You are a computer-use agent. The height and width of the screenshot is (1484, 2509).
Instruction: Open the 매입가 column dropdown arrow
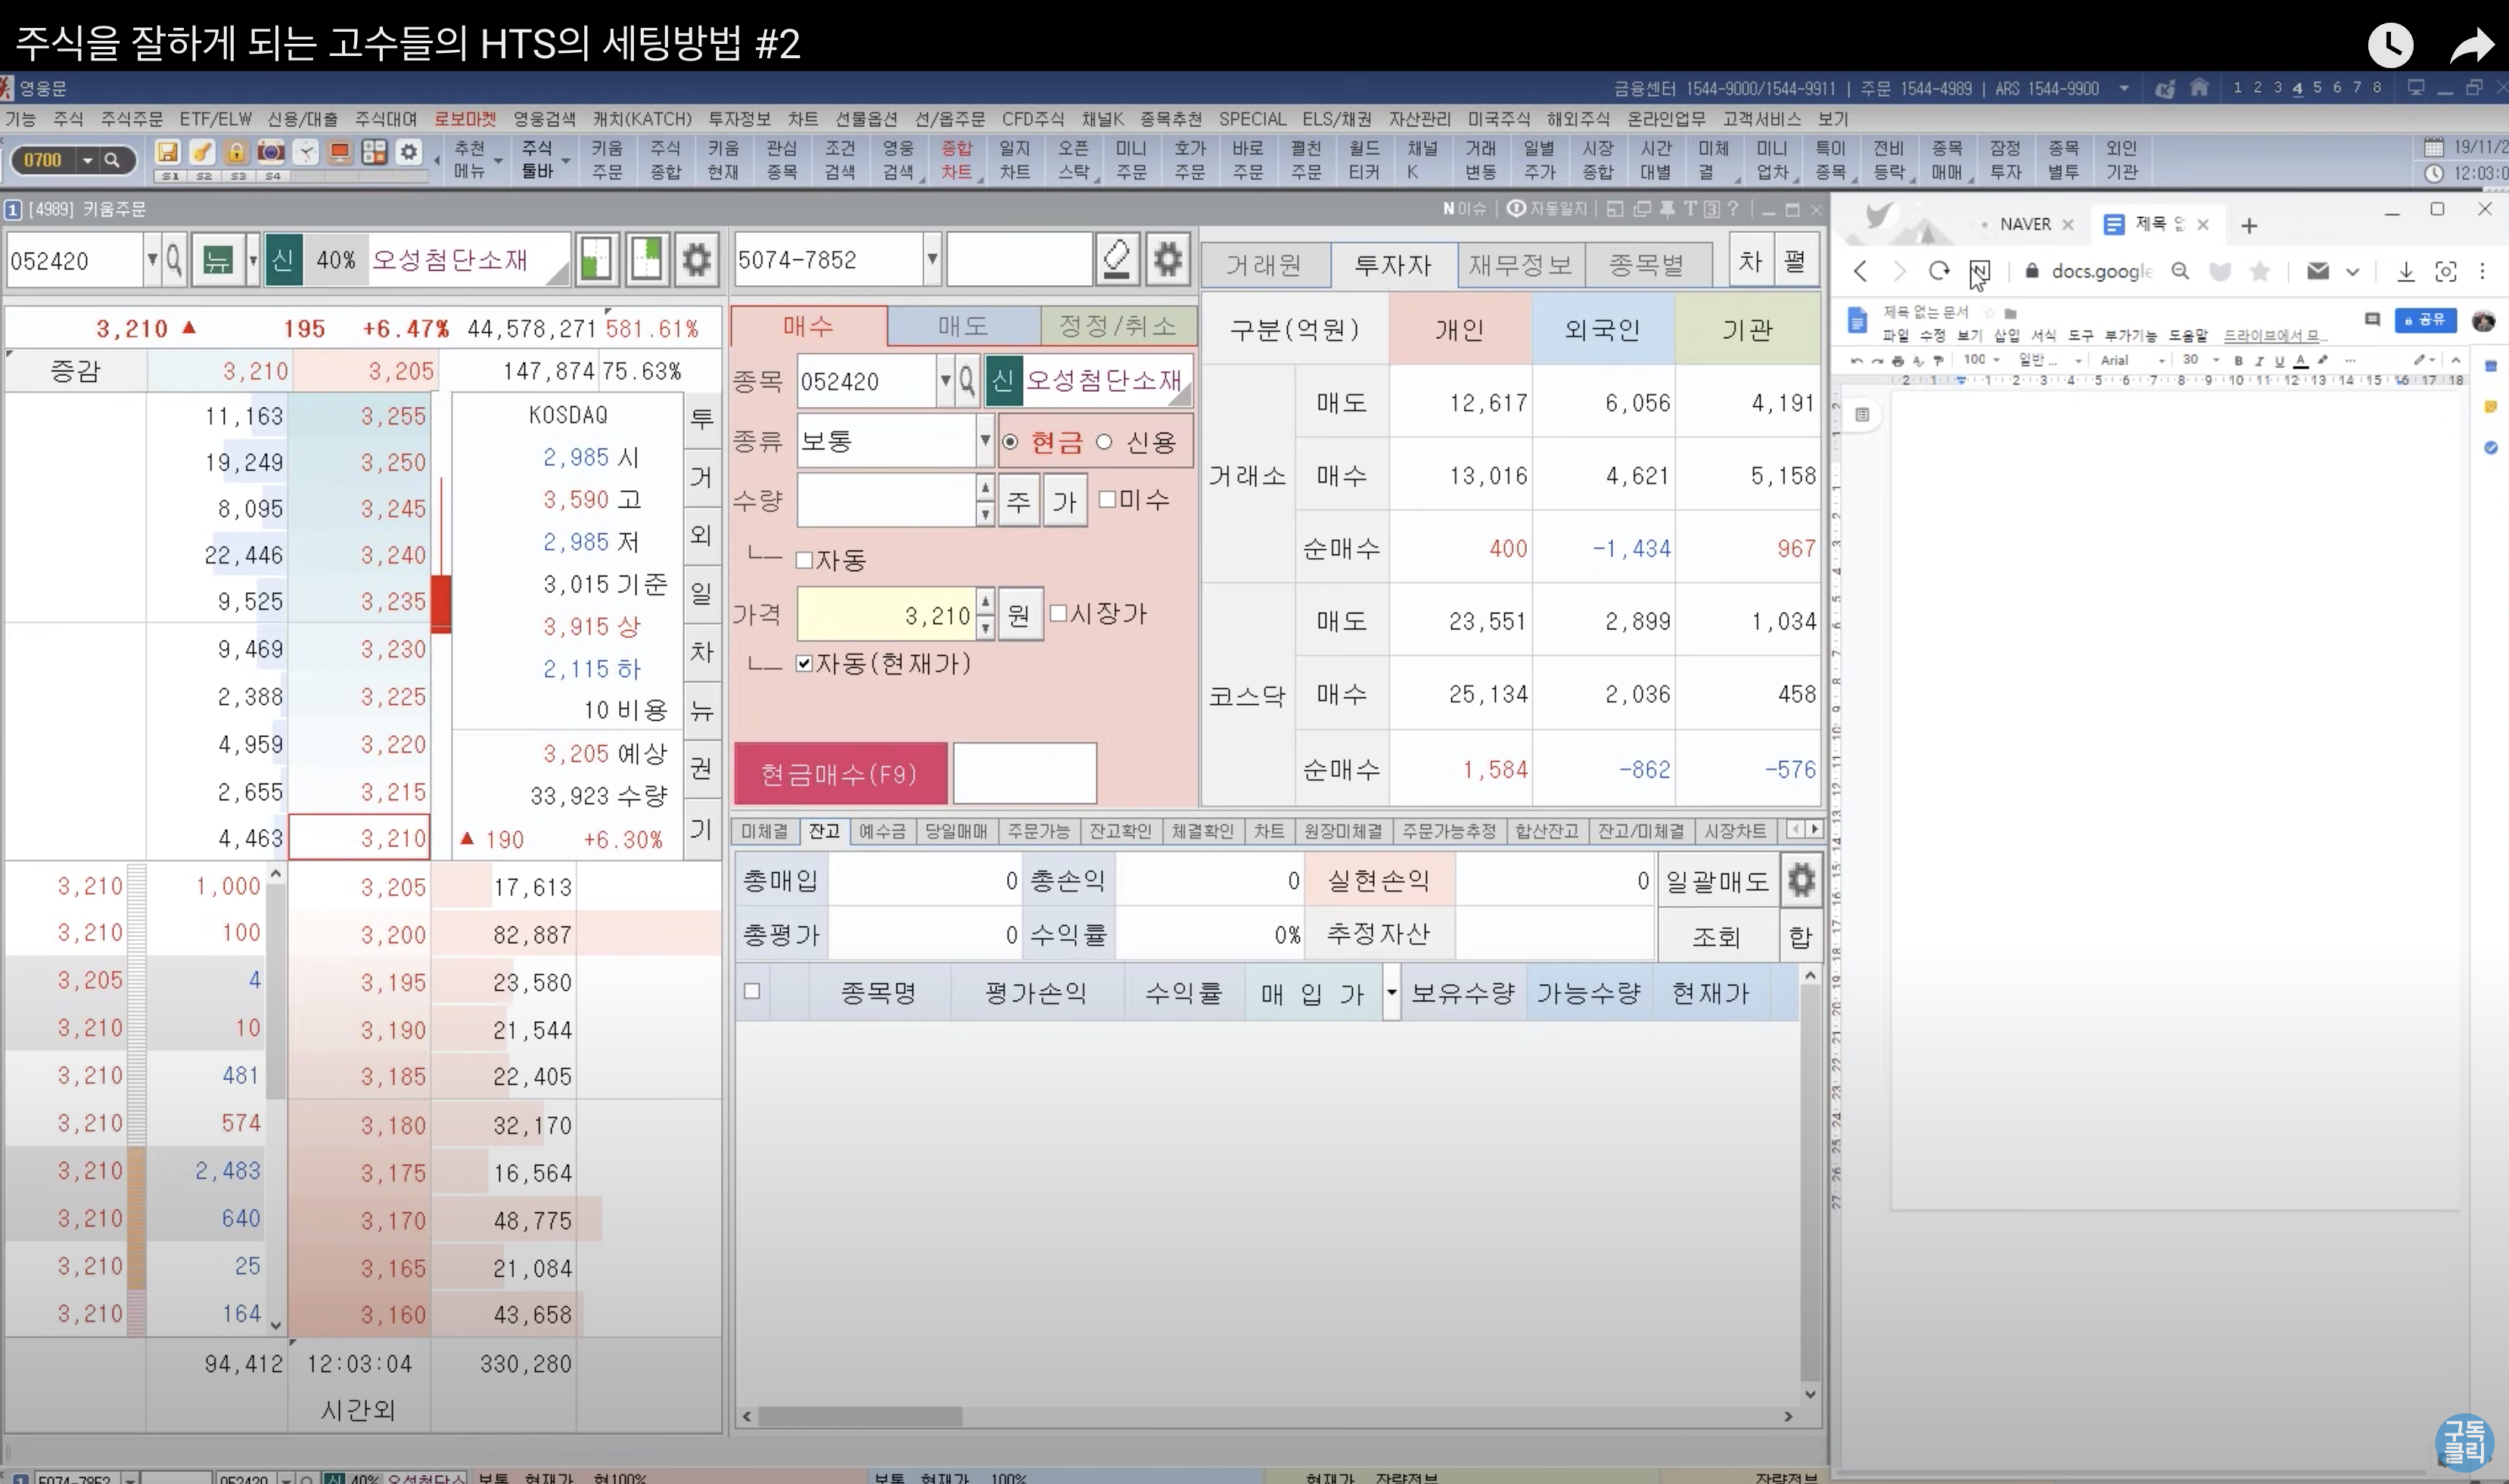pyautogui.click(x=1391, y=993)
